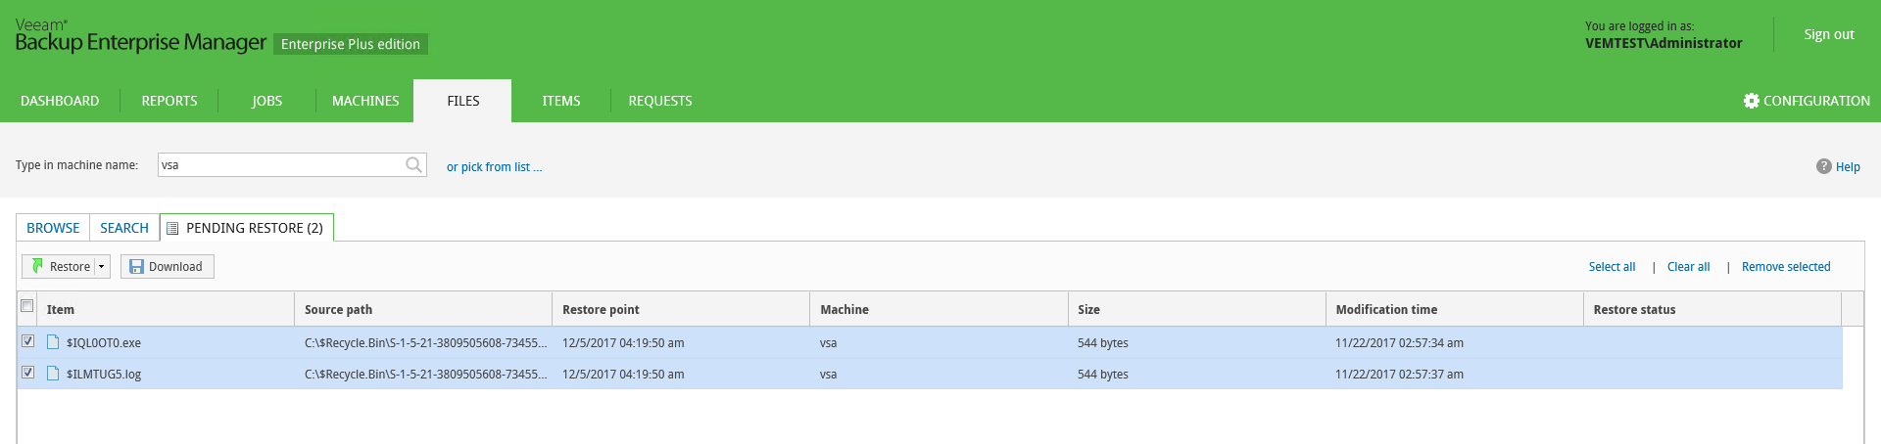Toggle the select-all checkbox in table header

click(27, 306)
